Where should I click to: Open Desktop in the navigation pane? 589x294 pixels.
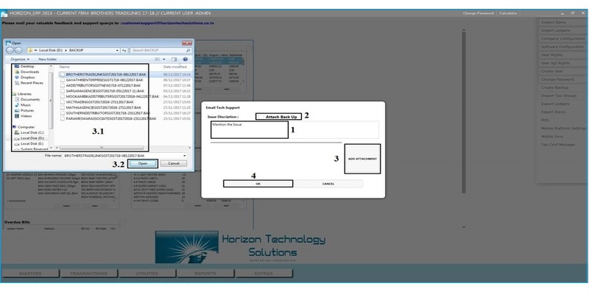pos(27,66)
